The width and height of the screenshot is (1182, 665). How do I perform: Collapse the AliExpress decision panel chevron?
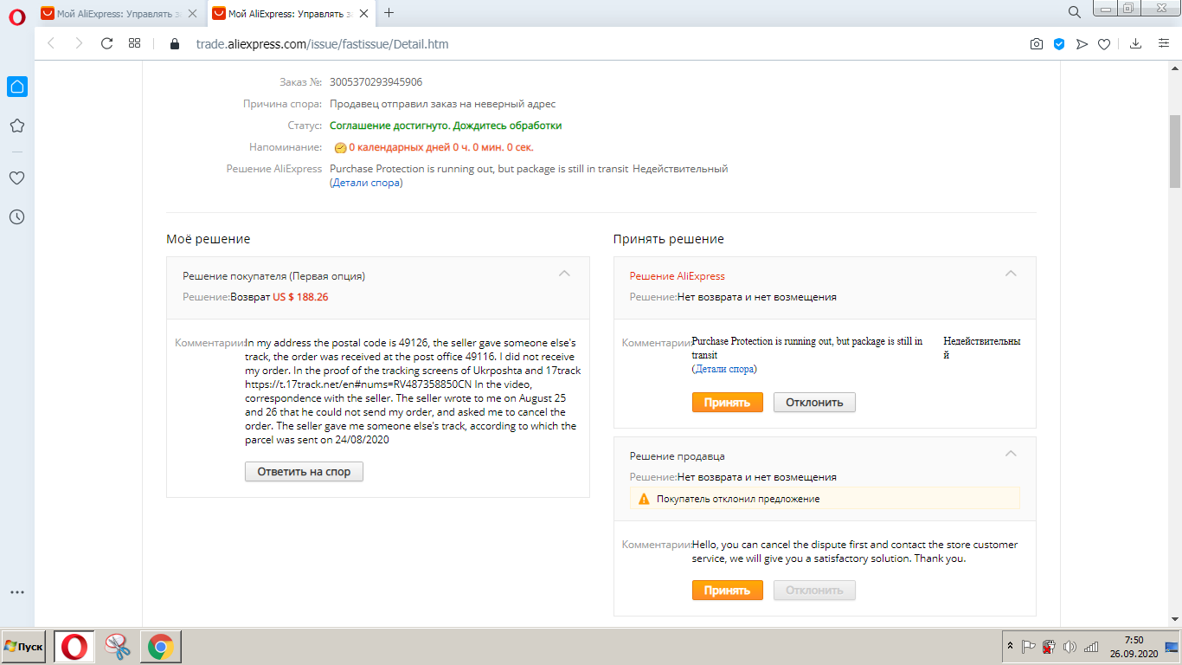coord(1010,273)
